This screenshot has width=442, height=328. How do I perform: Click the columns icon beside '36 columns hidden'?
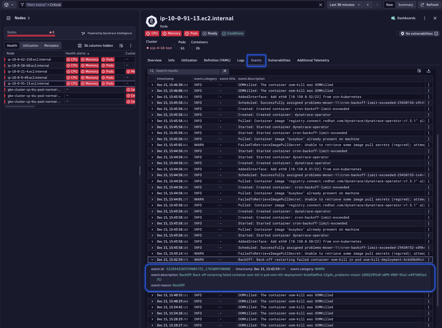[x=79, y=45]
